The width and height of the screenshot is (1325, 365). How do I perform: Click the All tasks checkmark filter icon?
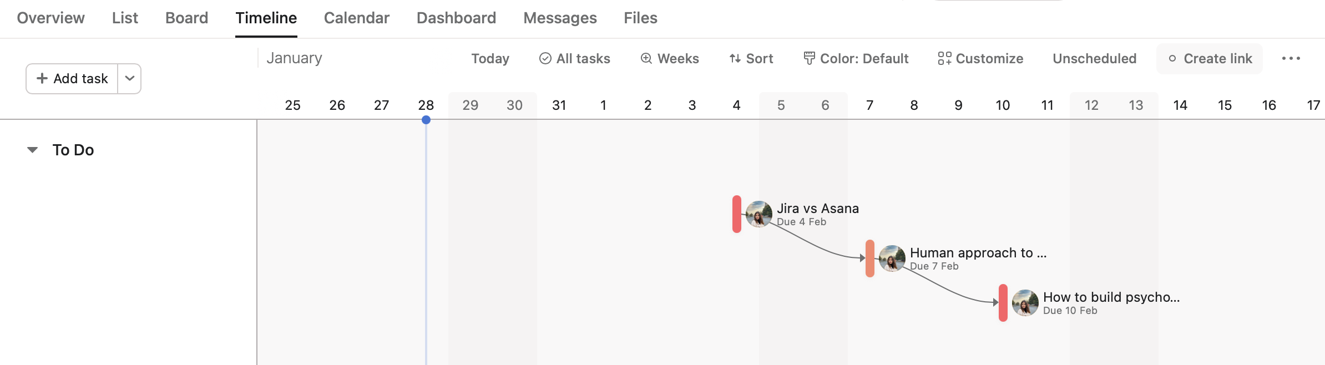pyautogui.click(x=545, y=58)
